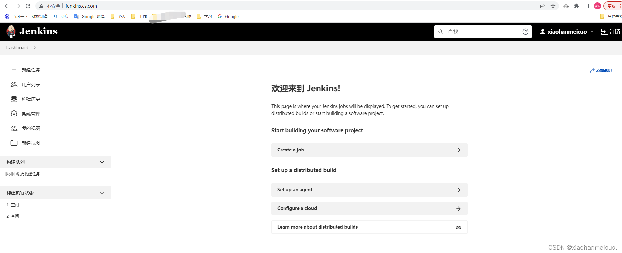This screenshot has height=253, width=622.
Task: Open the browser extensions puzzle icon
Action: [577, 6]
